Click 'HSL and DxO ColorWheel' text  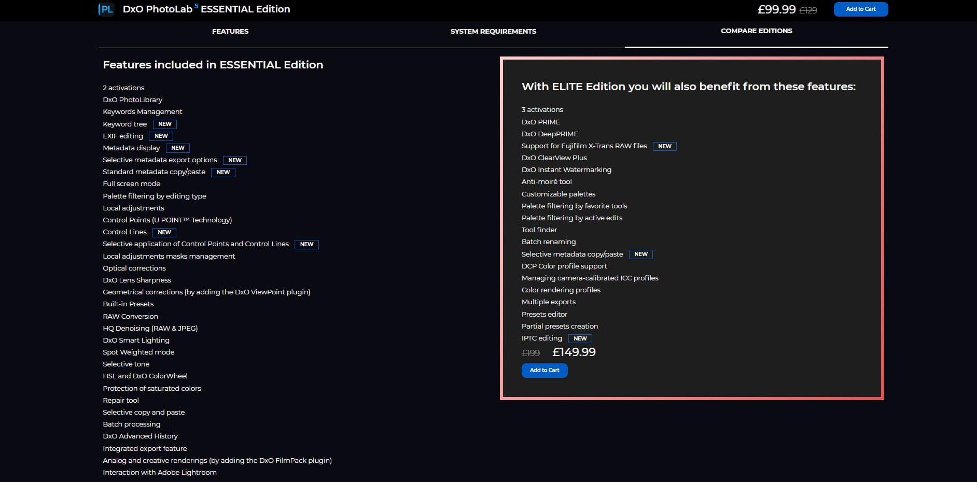145,376
